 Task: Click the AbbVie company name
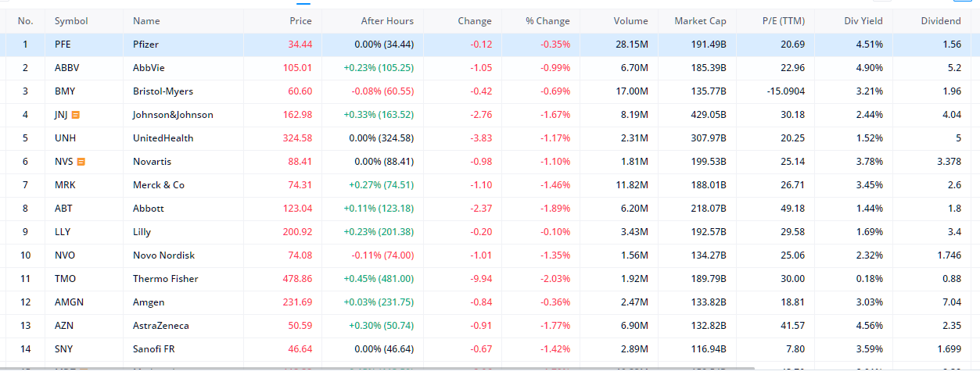point(149,68)
